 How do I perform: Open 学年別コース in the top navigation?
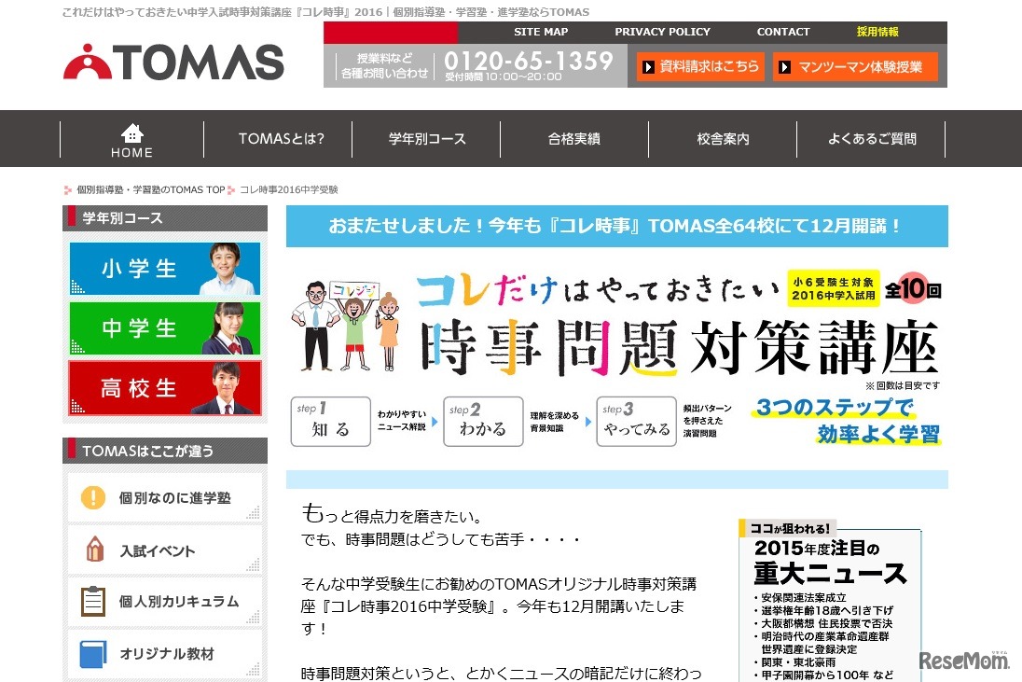pyautogui.click(x=427, y=138)
